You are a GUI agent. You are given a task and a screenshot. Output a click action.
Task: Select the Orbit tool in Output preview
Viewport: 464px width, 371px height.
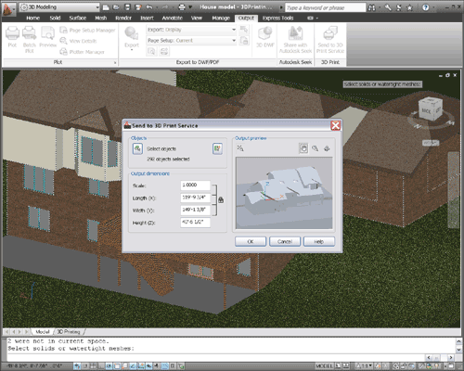(x=327, y=148)
